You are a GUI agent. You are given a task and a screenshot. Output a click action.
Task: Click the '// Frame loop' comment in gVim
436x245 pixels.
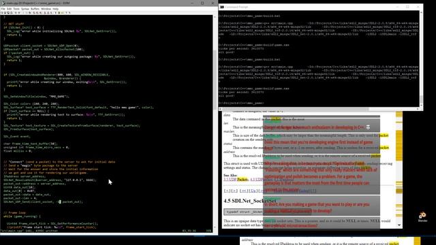click(14, 212)
